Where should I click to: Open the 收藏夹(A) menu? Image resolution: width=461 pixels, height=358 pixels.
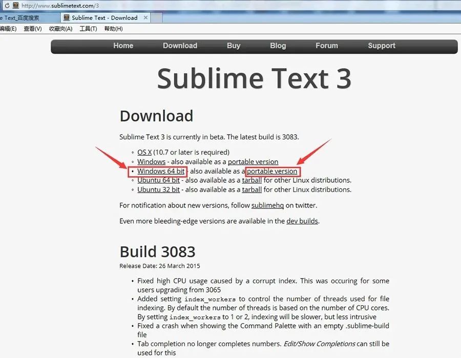click(60, 29)
